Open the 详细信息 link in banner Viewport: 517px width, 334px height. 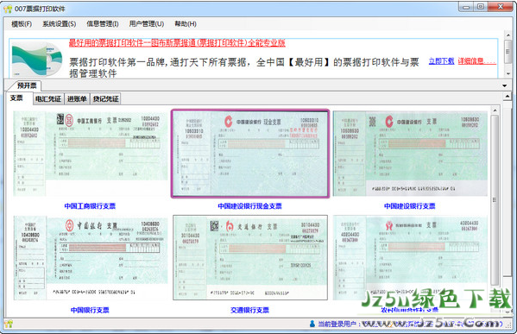(x=476, y=61)
